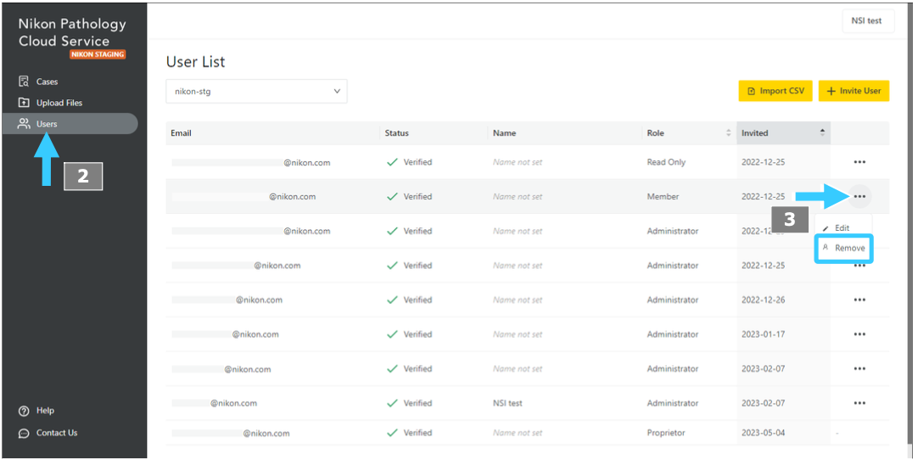
Task: Click the Read Only role cell
Action: 666,162
